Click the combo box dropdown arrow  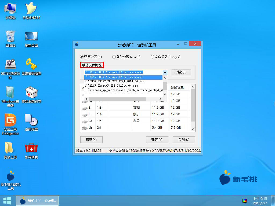tap(165, 72)
